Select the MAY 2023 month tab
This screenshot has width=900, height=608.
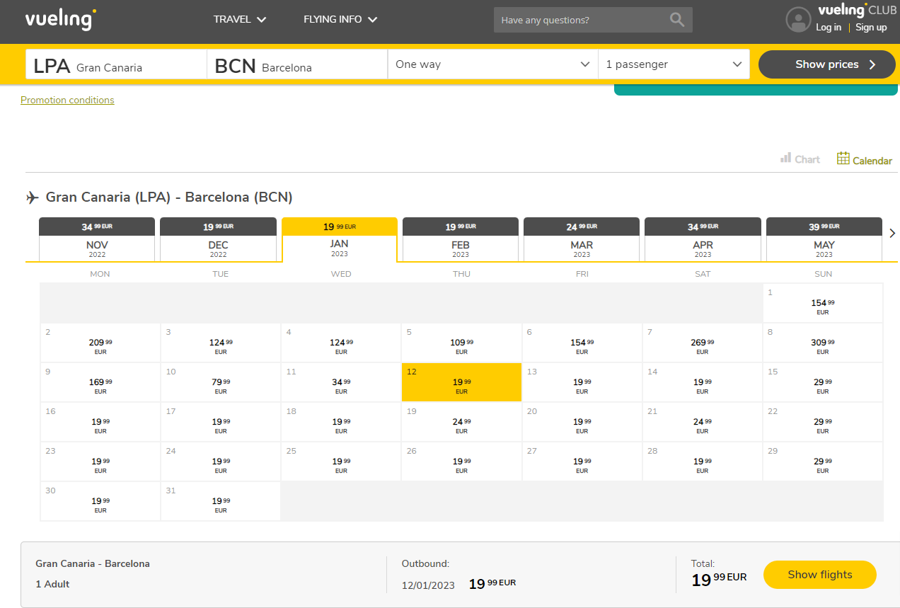[x=824, y=239]
